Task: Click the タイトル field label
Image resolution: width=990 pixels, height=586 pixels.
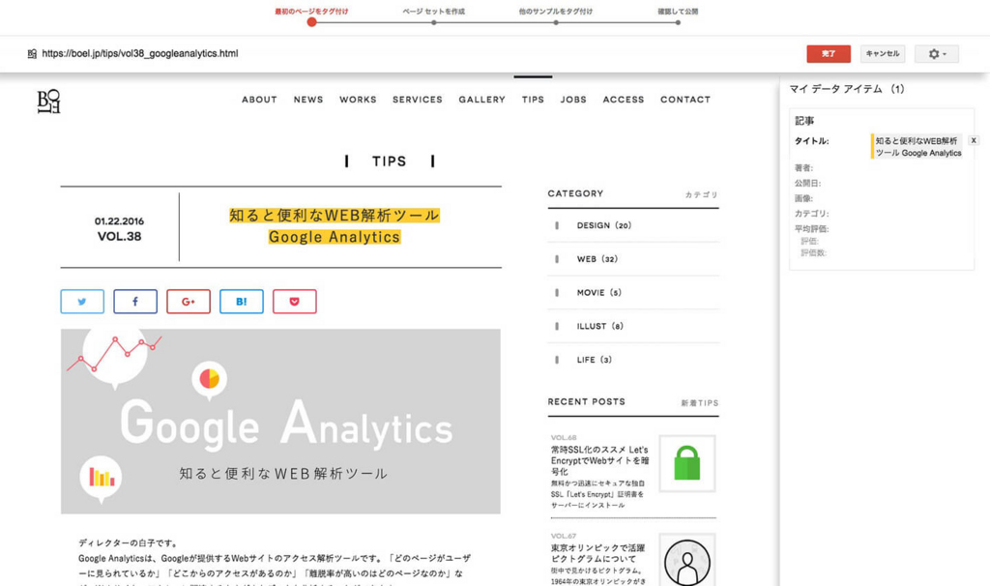Action: pos(811,141)
